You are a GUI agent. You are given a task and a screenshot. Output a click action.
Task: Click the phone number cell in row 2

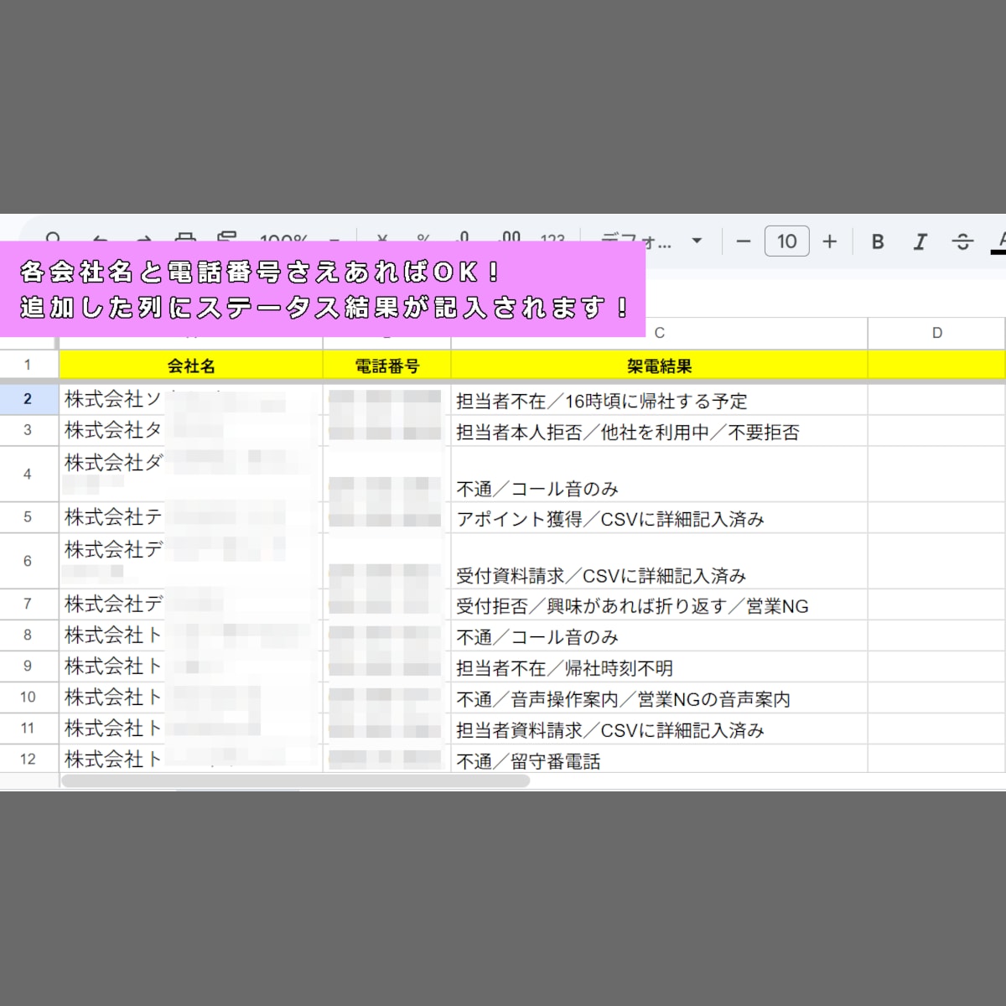tap(386, 400)
